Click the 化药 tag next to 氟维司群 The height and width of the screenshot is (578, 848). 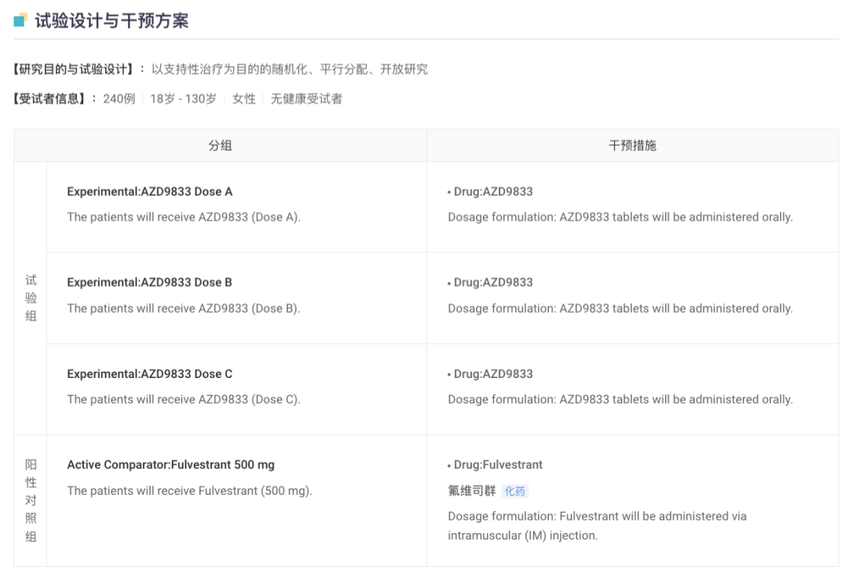[x=515, y=492]
